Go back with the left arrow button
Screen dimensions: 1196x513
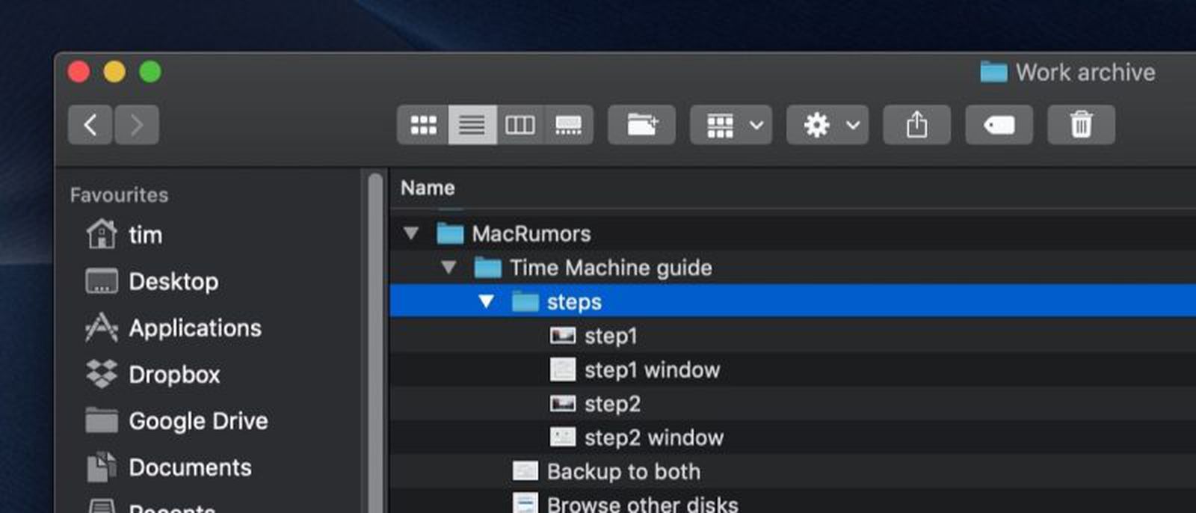tap(90, 125)
